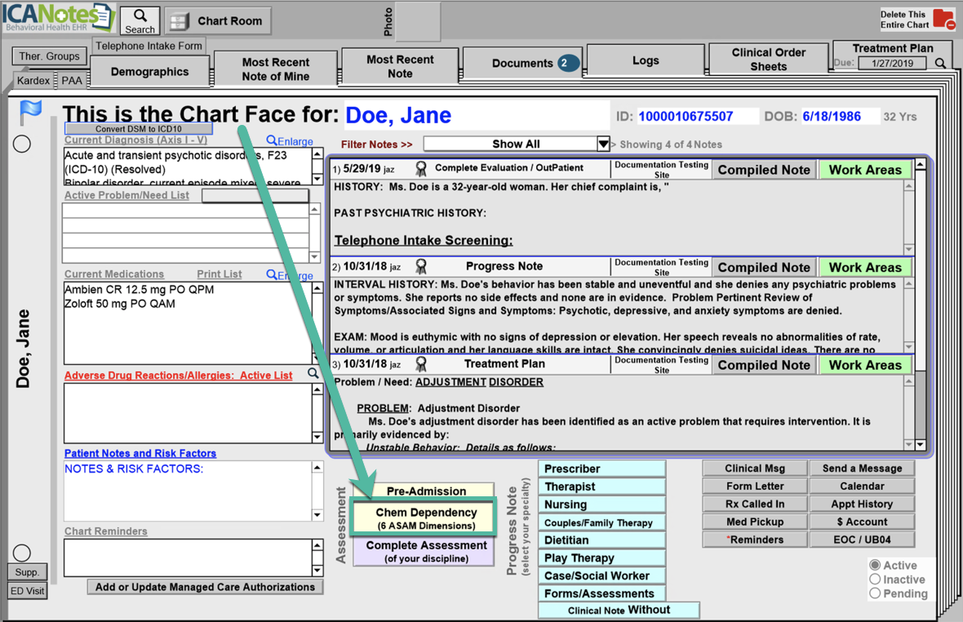Click the blue flag icon

[x=31, y=111]
